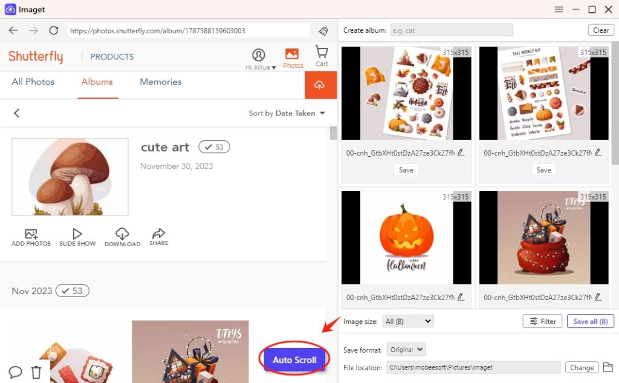Viewport: 619px width, 383px height.
Task: Expand the Image size All (8) dropdown
Action: click(407, 321)
